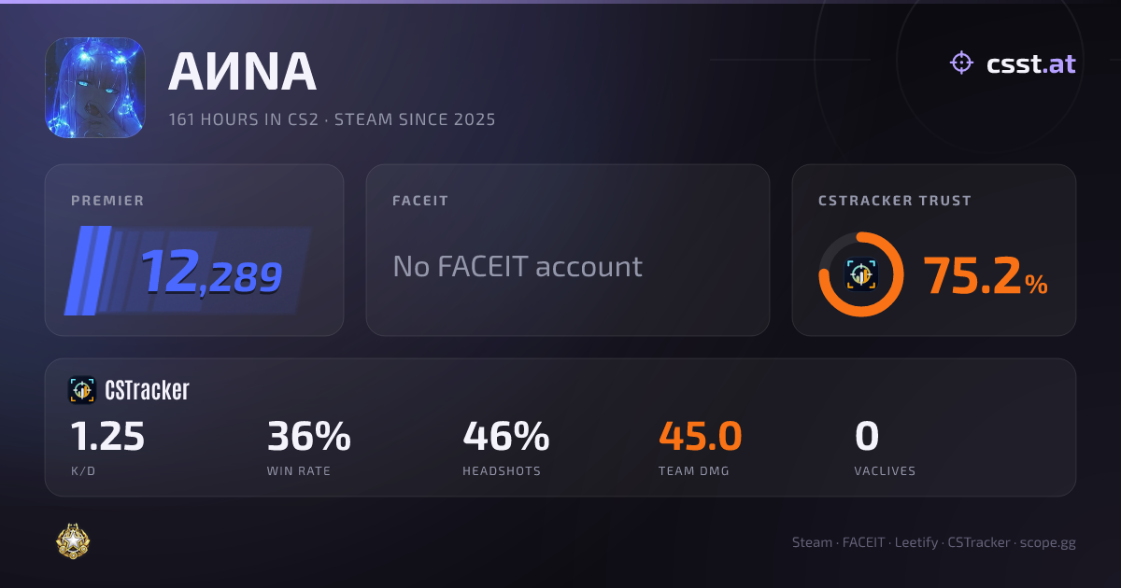Select the Premier rating 12,289 badge
Viewport: 1121px width, 588px height.
pyautogui.click(x=188, y=272)
